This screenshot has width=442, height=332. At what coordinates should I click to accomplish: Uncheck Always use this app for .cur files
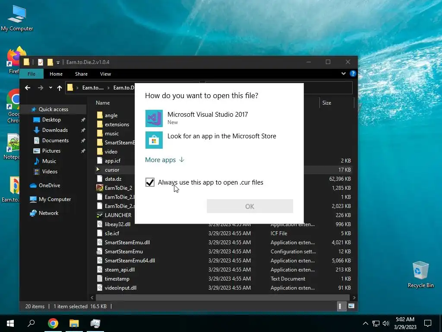click(150, 182)
